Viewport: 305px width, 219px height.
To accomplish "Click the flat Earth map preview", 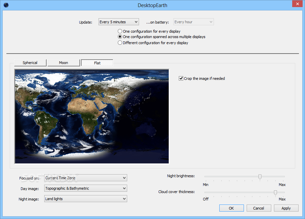I will pyautogui.click(x=92, y=116).
